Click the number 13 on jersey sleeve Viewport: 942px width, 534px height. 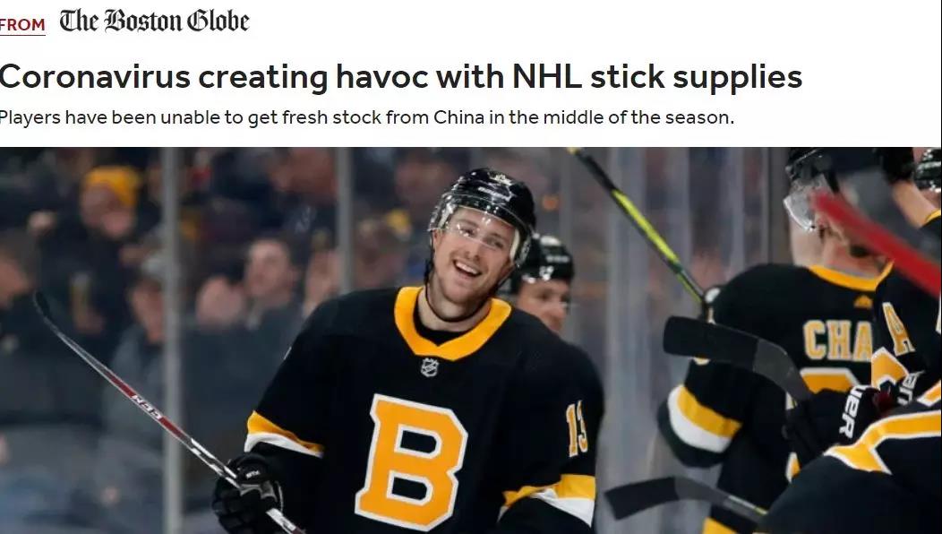click(578, 429)
